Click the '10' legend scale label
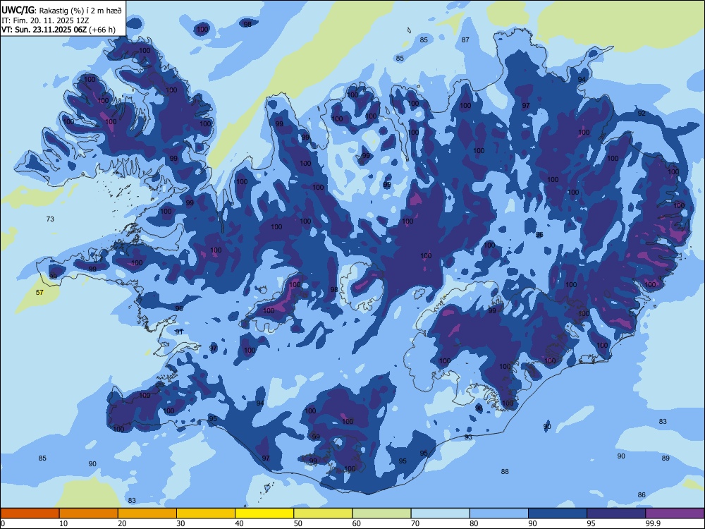 point(63,523)
